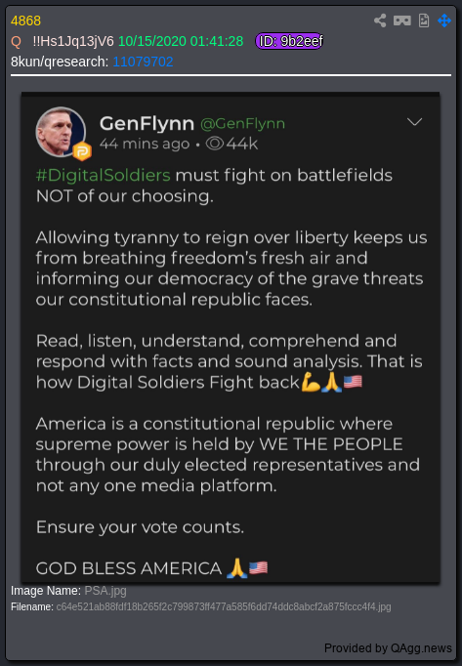Open post number 4868
The width and height of the screenshot is (462, 666).
(26, 21)
